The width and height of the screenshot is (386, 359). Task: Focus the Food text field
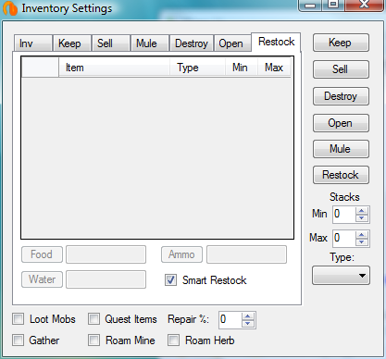pos(106,254)
